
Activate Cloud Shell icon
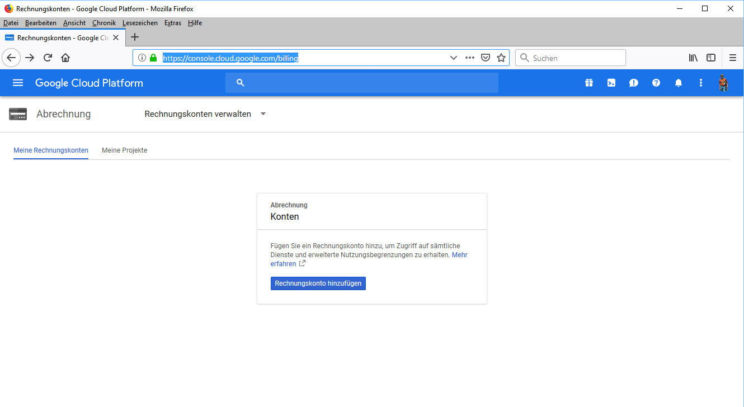[x=611, y=83]
